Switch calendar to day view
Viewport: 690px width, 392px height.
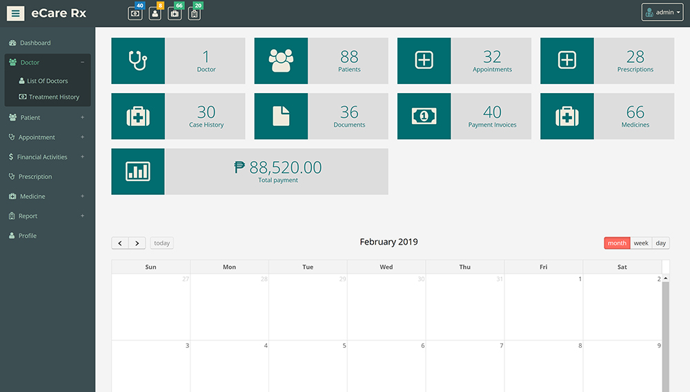[661, 243]
